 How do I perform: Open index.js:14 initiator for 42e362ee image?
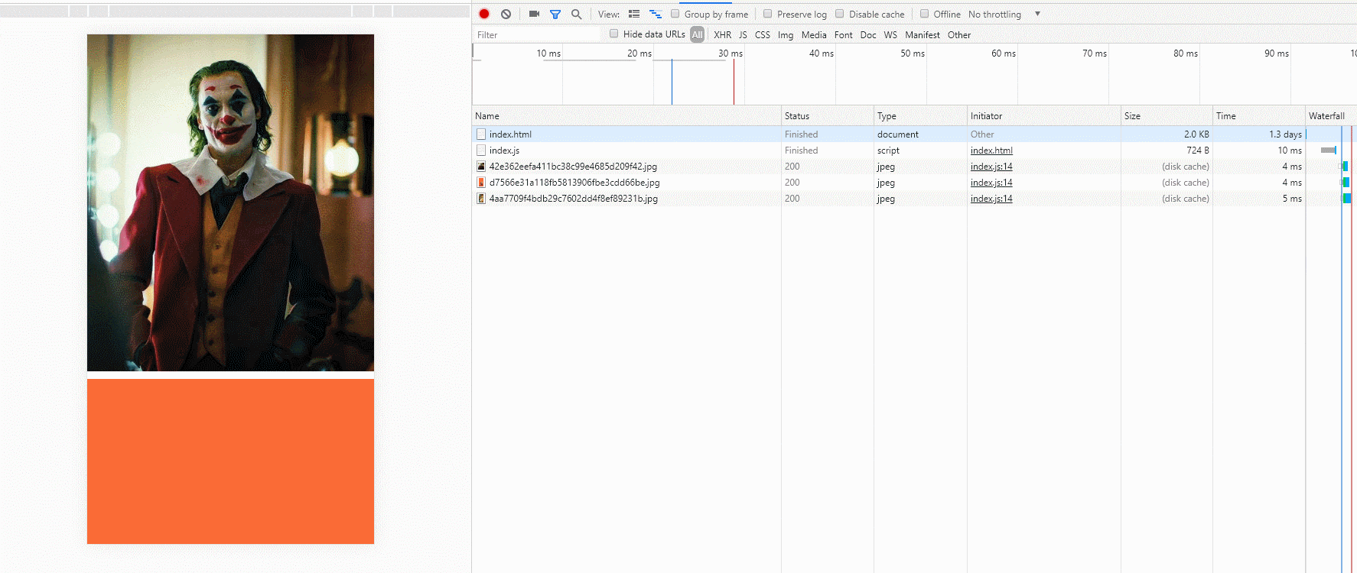991,167
